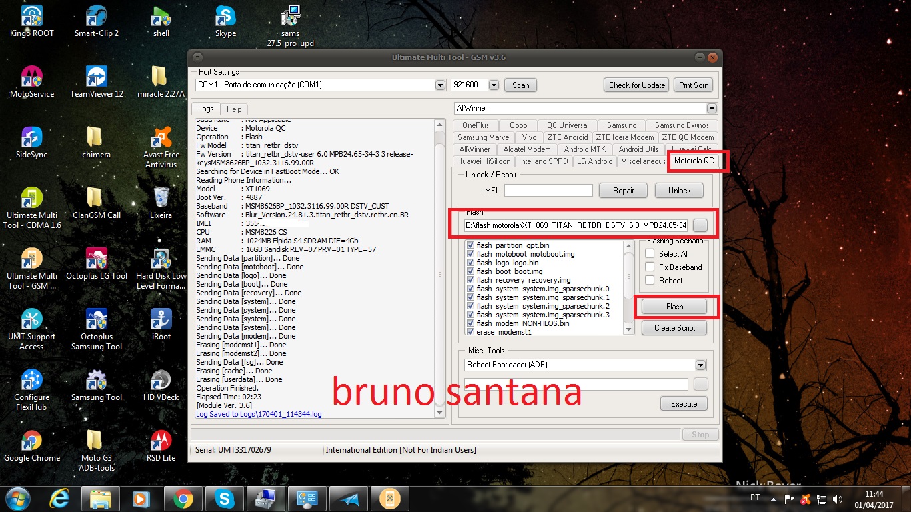The height and width of the screenshot is (512, 911).
Task: Select the Motorola QC tab
Action: point(694,161)
